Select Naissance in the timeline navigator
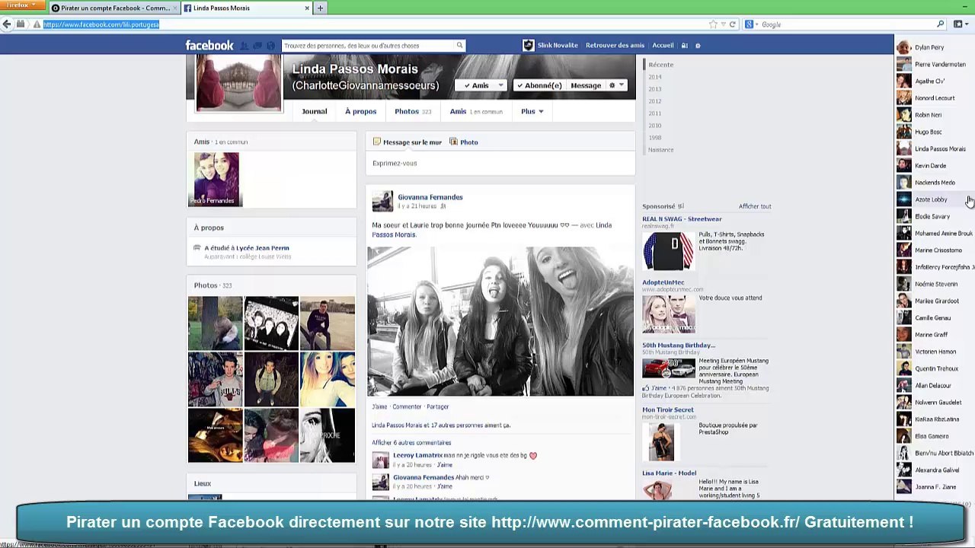The width and height of the screenshot is (975, 548). [x=661, y=150]
